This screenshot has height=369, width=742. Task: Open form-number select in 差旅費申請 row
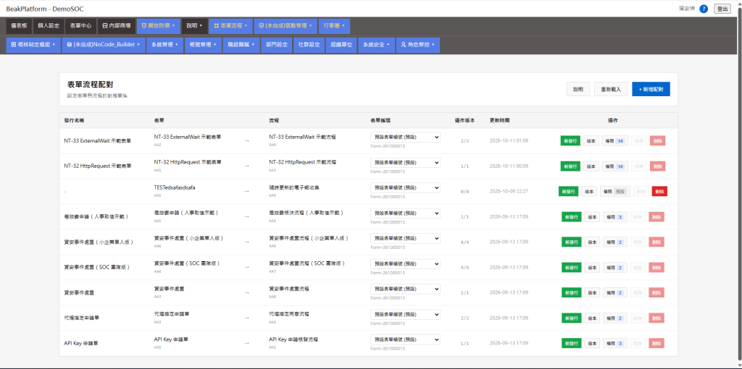405,213
